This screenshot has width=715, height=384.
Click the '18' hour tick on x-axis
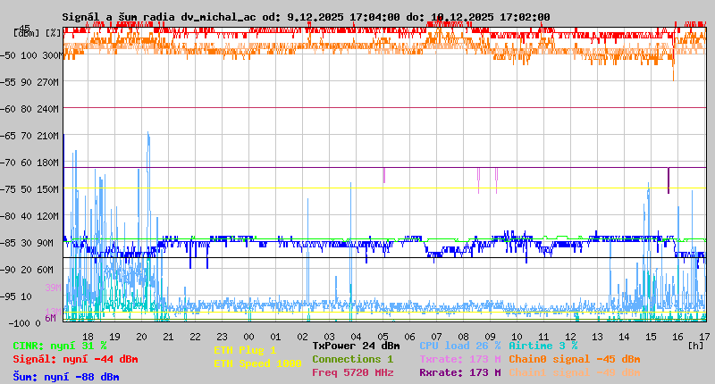(88, 337)
